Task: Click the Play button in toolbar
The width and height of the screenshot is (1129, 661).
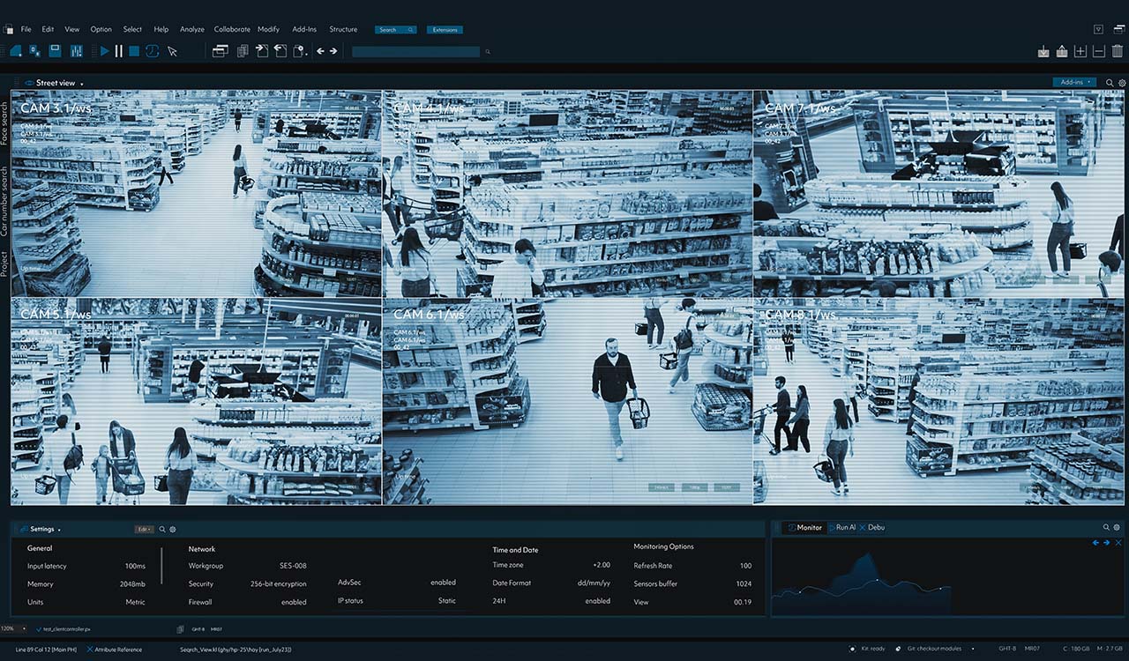Action: (x=105, y=51)
